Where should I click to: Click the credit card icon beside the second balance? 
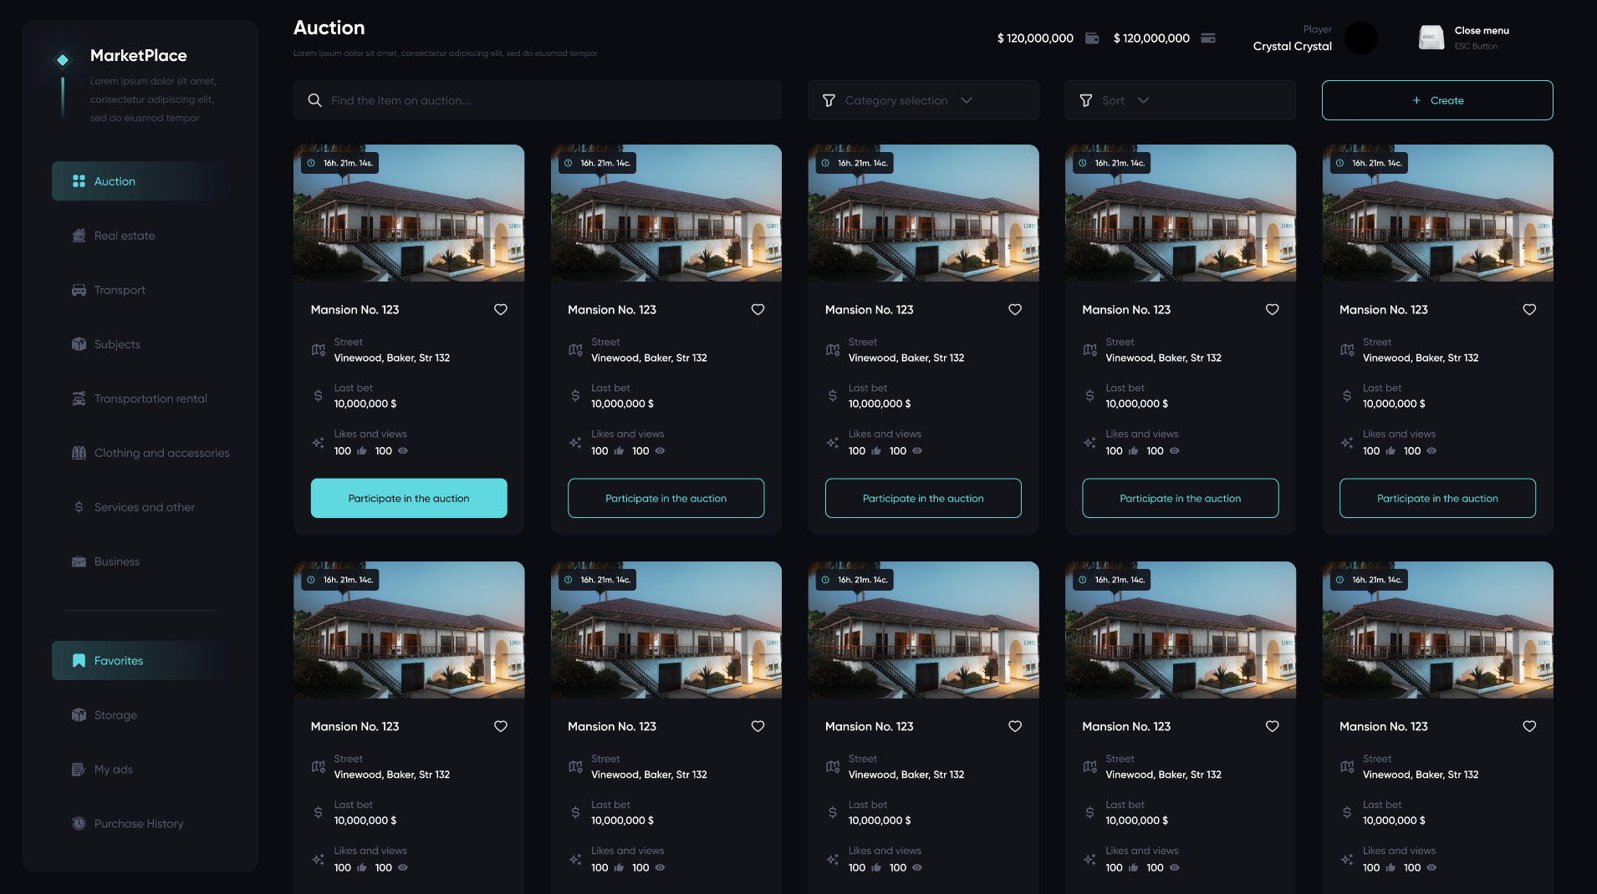point(1208,38)
